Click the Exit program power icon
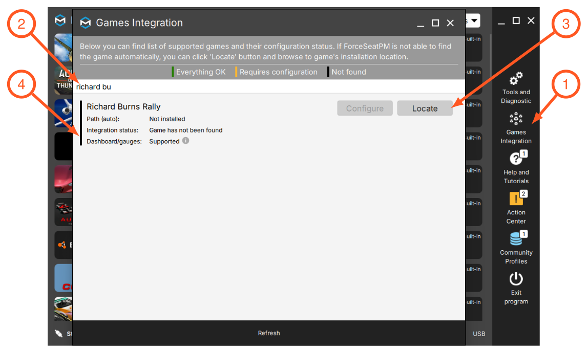The width and height of the screenshot is (588, 353). [x=516, y=279]
